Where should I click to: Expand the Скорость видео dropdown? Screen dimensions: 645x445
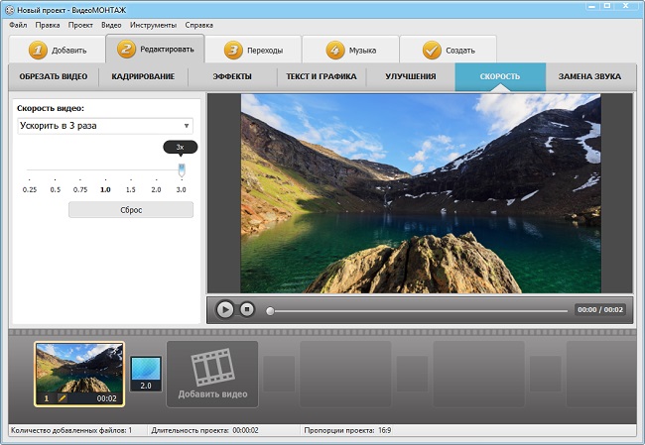tap(187, 126)
